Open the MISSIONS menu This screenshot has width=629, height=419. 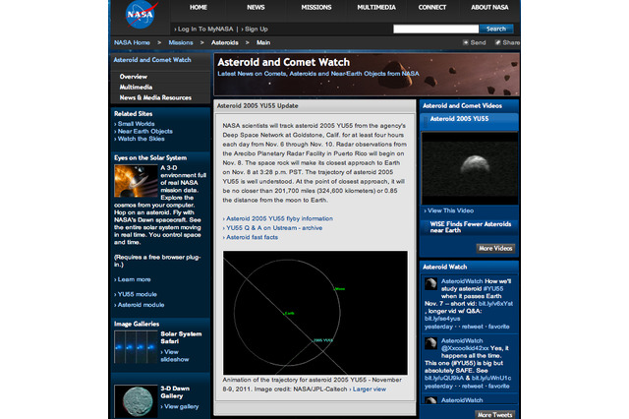(x=316, y=7)
